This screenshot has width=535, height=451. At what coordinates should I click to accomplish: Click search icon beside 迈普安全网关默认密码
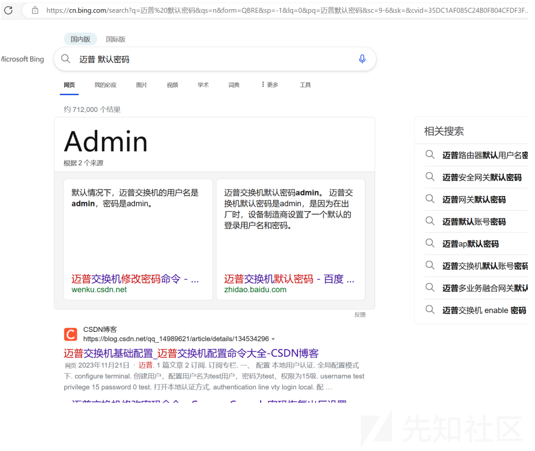[x=430, y=177]
